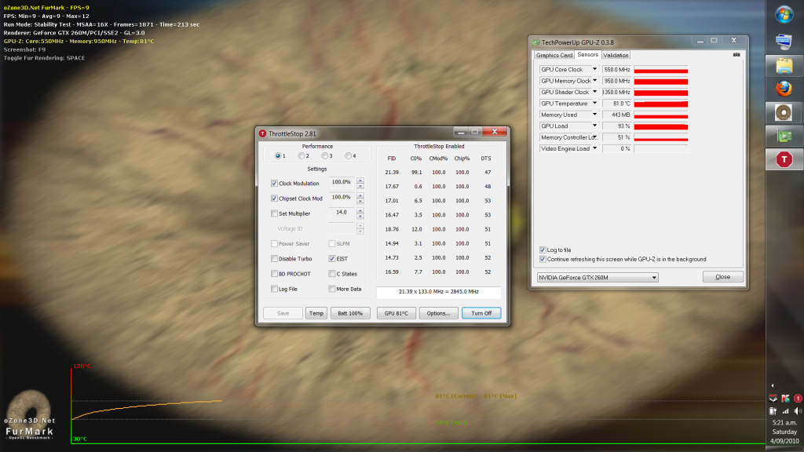Screen dimensions: 804x452
Task: Switch to the Validation tab
Action: pos(616,56)
